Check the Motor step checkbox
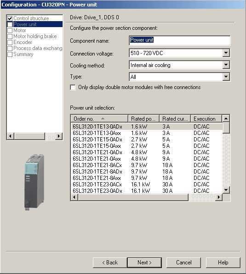Screen dimensions: 246x274 click(x=10, y=30)
